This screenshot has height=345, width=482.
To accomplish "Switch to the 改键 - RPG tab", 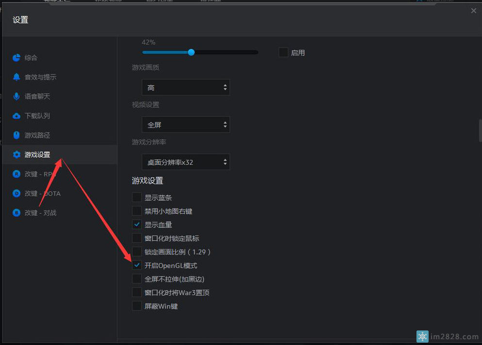I will tap(40, 174).
